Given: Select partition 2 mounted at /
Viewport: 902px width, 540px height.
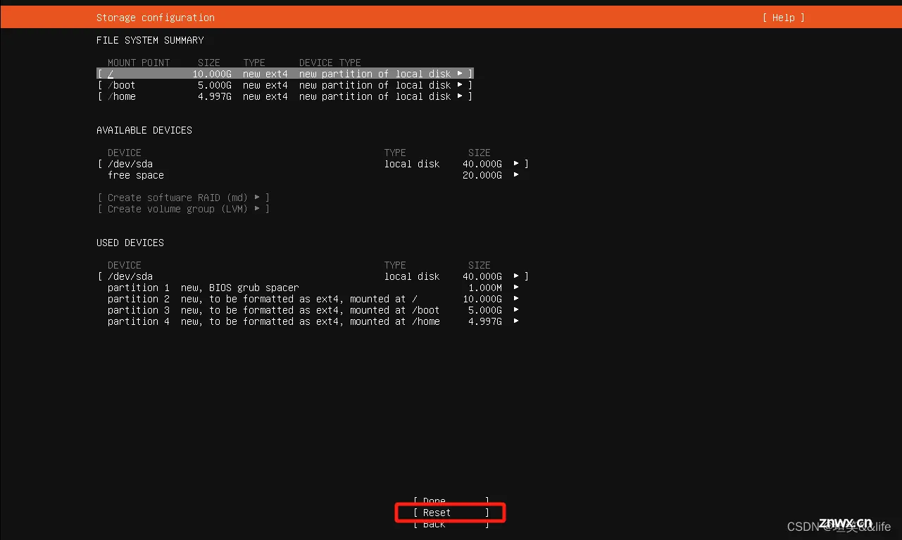Looking at the screenshot, I should click(313, 299).
